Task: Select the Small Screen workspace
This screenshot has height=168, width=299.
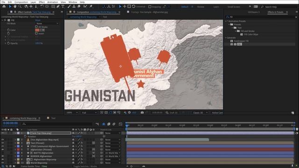Action: point(234,7)
